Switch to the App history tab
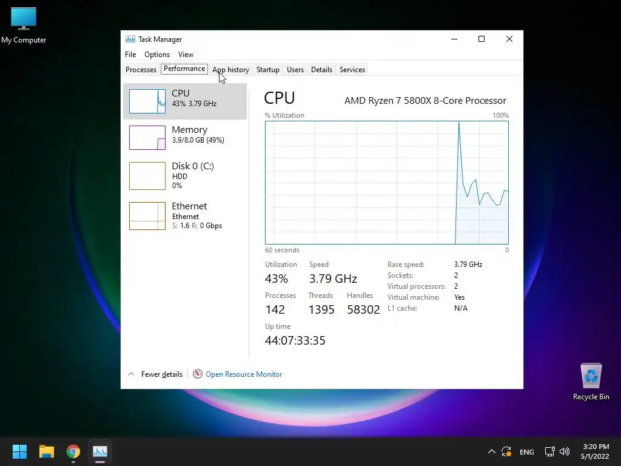The width and height of the screenshot is (621, 466). click(231, 69)
